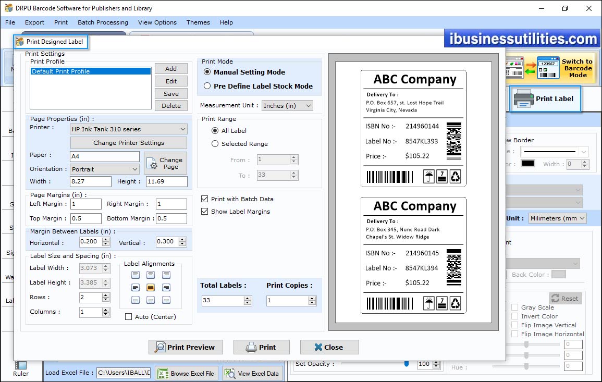Select top-right label alignment icon
The width and height of the screenshot is (602, 382).
click(x=166, y=275)
